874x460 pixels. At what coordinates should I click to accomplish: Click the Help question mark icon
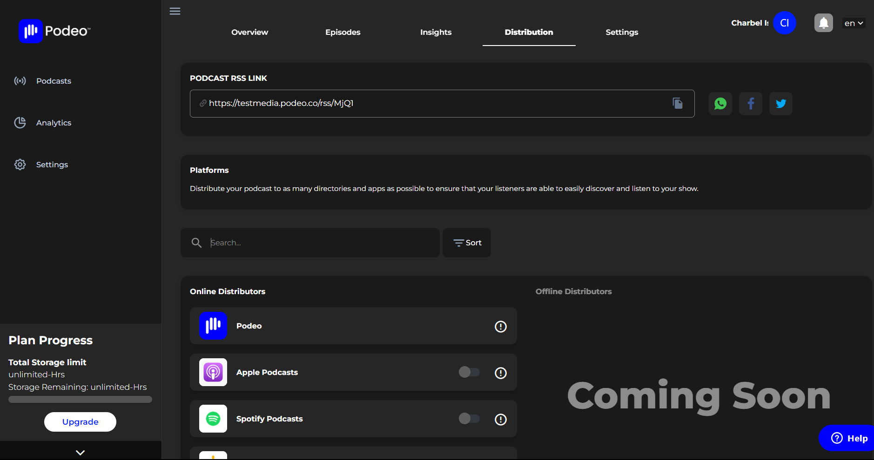pyautogui.click(x=837, y=438)
